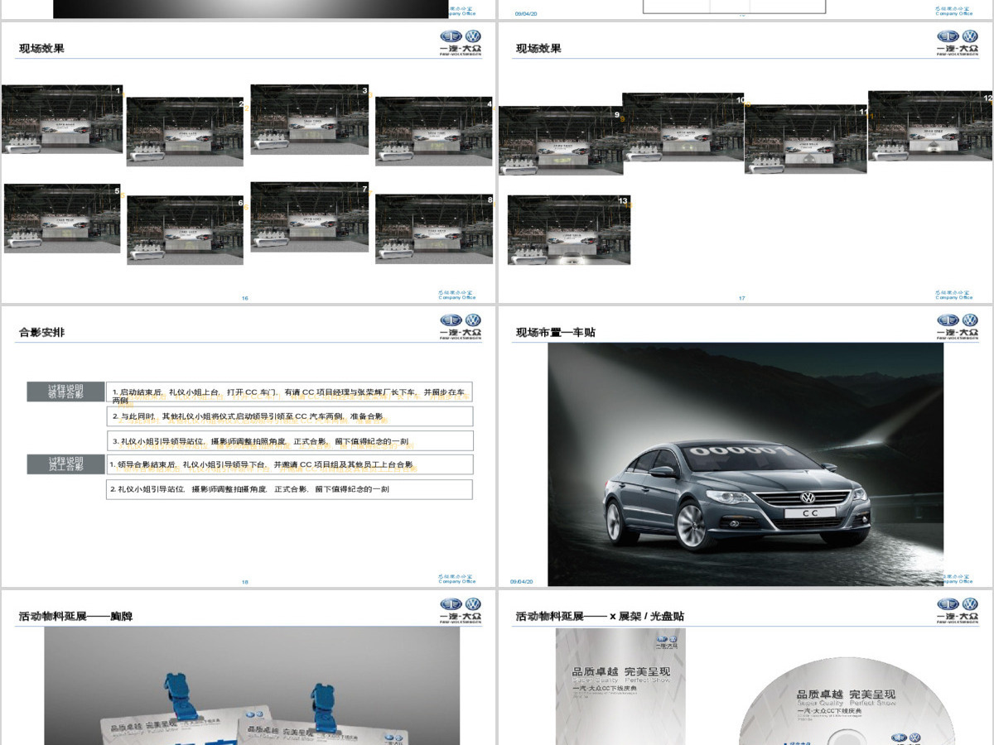The height and width of the screenshot is (745, 994).
Task: Click page number 18
Action: click(x=245, y=582)
